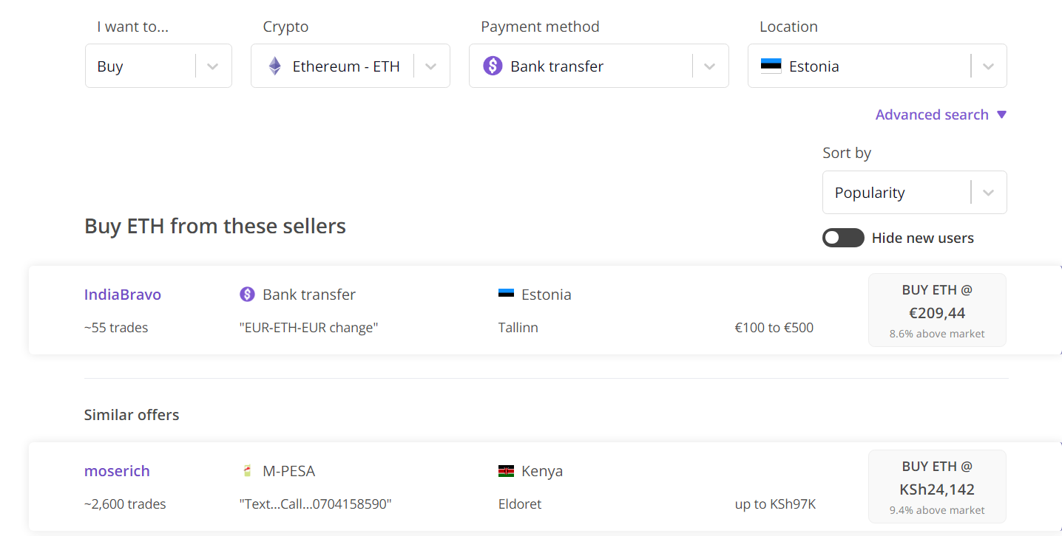Open the I want to Buy dropdown
Viewport: 1062px width, 536px height.
point(158,66)
